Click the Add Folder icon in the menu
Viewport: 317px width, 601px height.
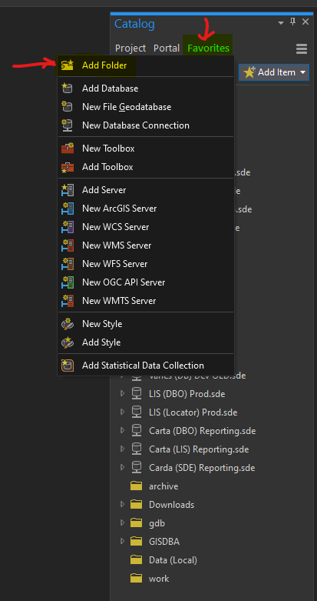[x=68, y=65]
